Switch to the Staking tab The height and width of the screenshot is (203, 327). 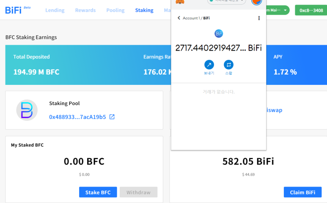click(144, 10)
